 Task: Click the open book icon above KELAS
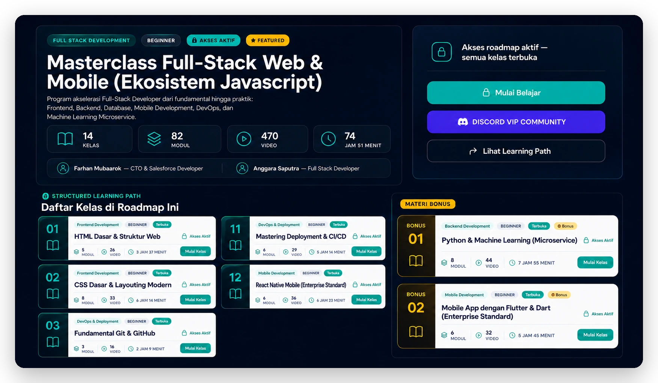click(x=65, y=139)
